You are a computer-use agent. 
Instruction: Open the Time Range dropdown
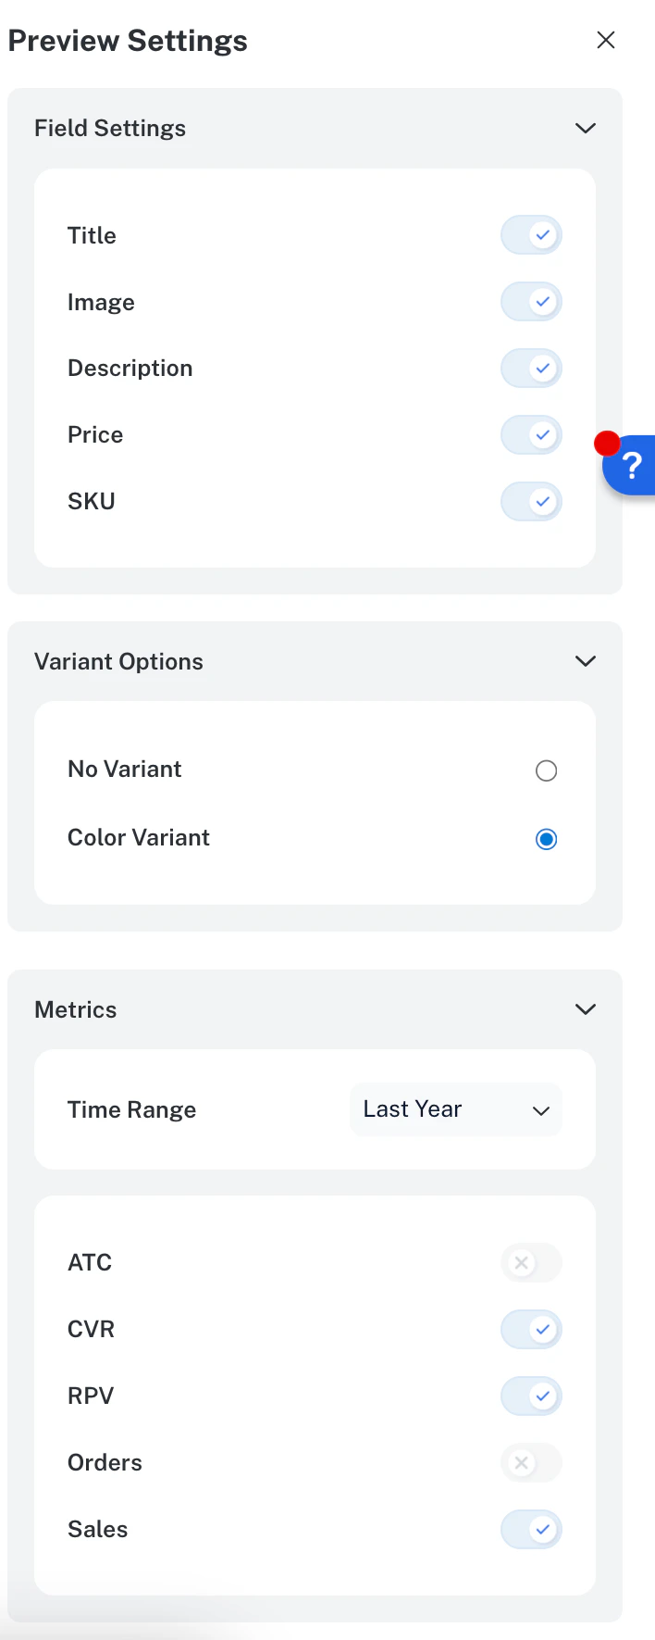[455, 1108]
